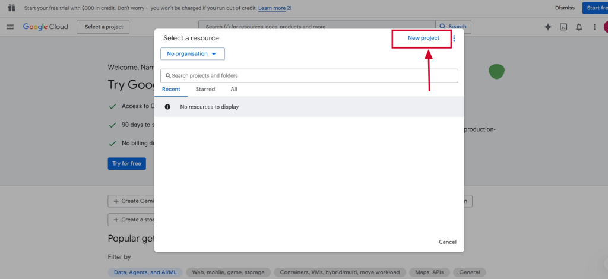Open the hamburger navigation menu

(x=10, y=27)
